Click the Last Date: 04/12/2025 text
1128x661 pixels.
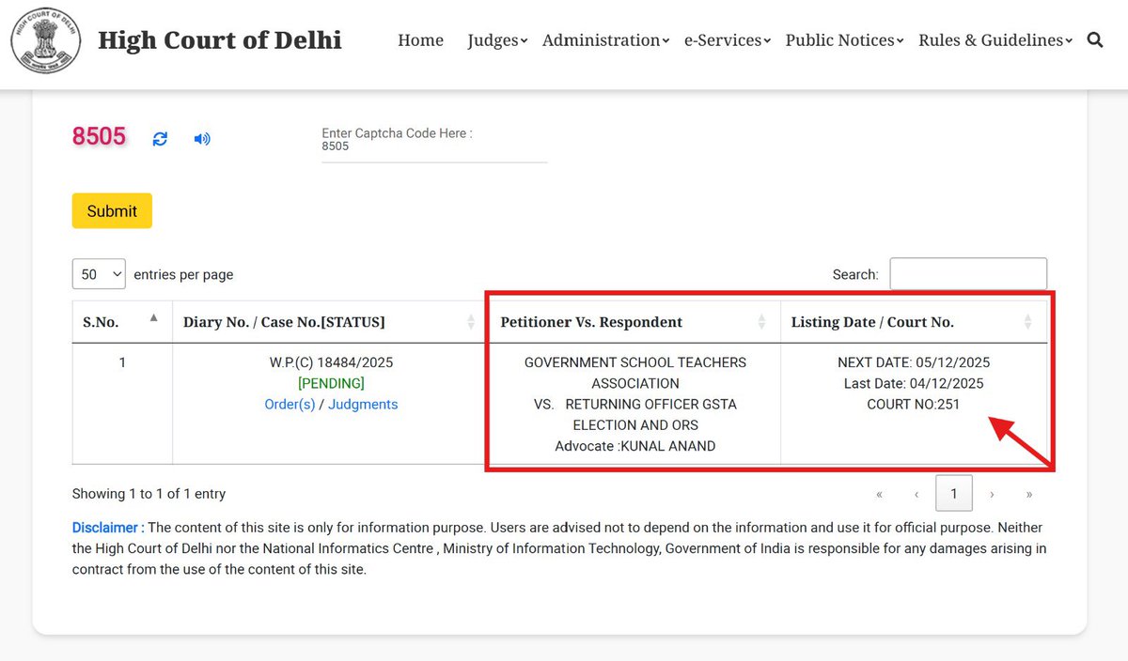coord(914,383)
